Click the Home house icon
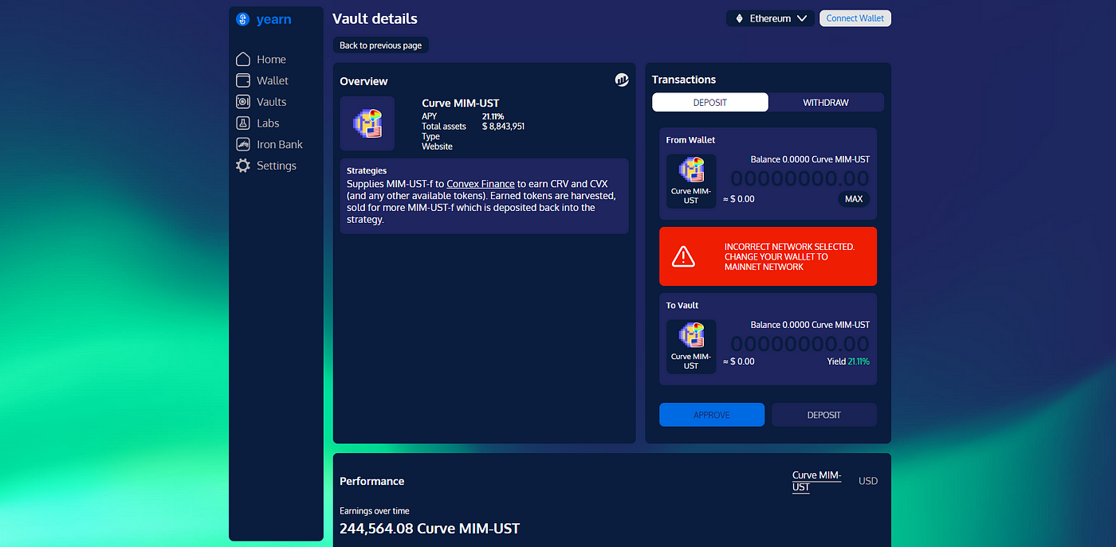 click(x=243, y=60)
